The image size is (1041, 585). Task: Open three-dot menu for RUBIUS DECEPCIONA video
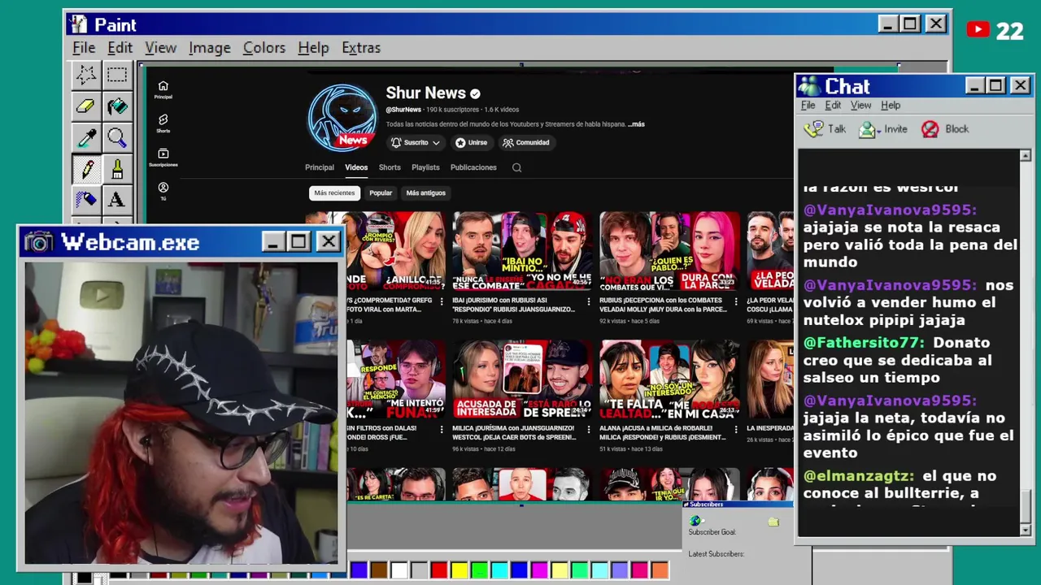[736, 301]
